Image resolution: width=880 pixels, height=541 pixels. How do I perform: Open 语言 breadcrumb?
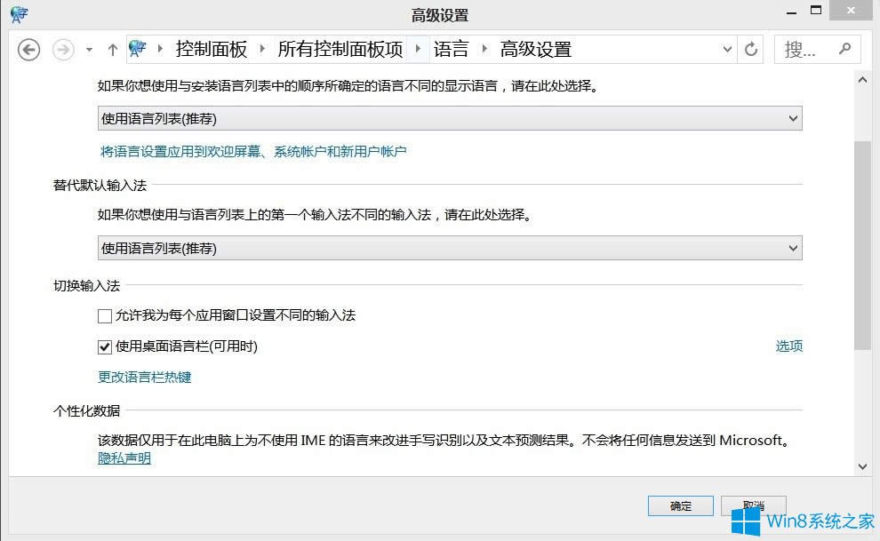coord(451,50)
